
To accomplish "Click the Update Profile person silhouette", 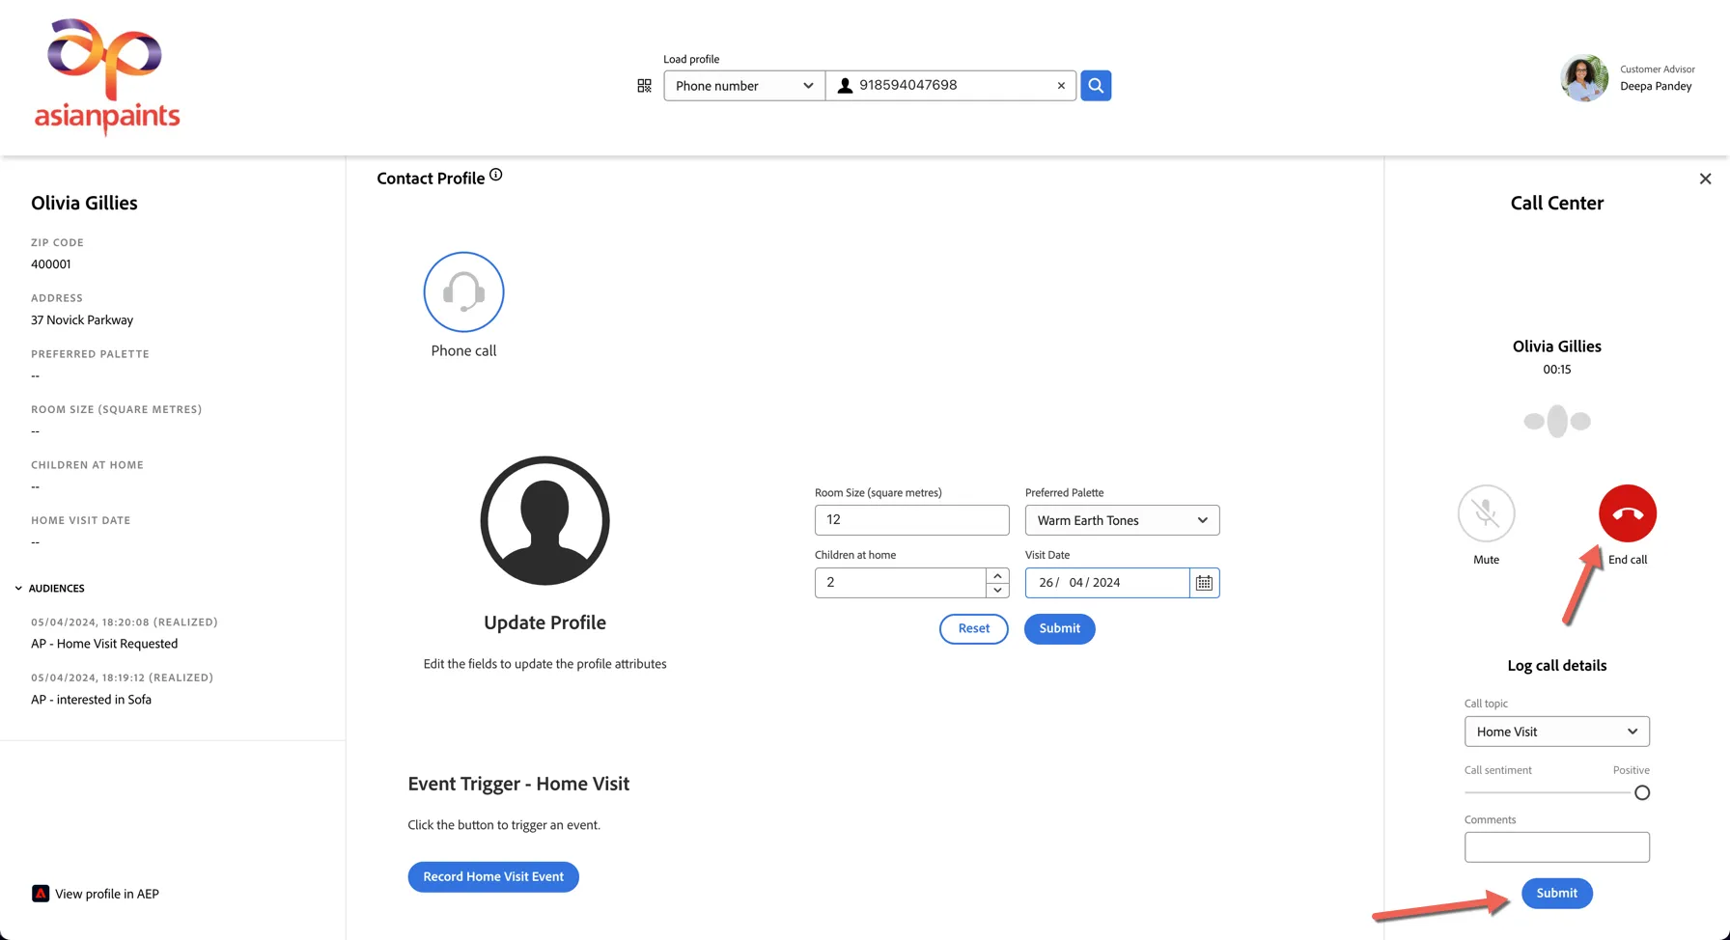I will (x=544, y=520).
